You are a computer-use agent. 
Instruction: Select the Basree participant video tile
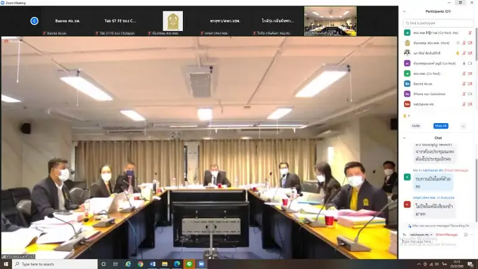(68, 21)
